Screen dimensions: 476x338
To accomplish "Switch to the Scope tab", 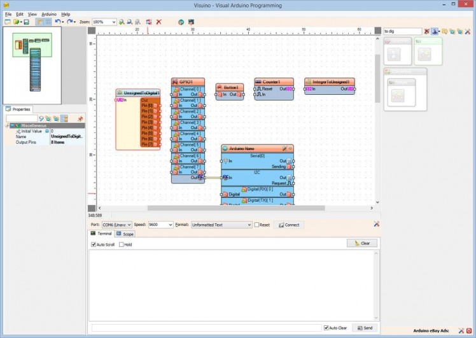I will click(125, 234).
